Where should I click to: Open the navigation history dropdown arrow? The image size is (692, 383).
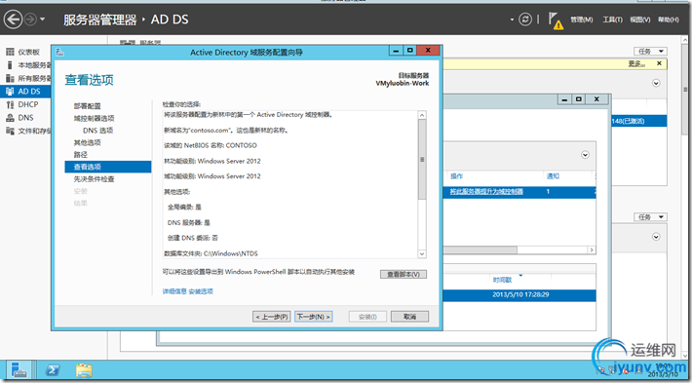(42, 19)
